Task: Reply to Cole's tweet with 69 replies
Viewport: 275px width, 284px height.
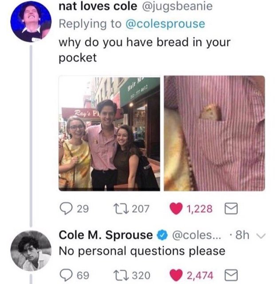Action: [66, 275]
